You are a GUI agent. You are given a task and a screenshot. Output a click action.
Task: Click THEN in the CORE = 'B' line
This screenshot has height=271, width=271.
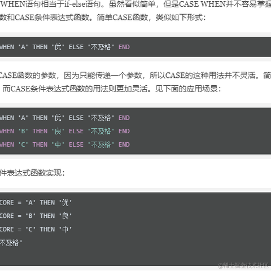coord(47,216)
